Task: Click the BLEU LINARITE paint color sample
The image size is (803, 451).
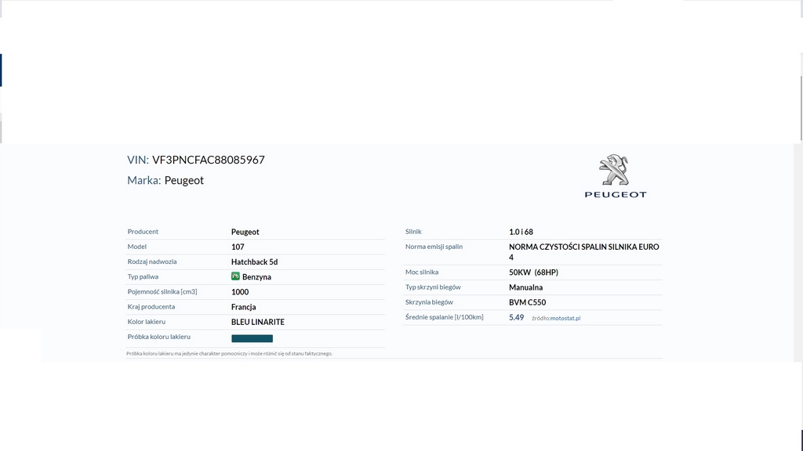Action: tap(252, 338)
